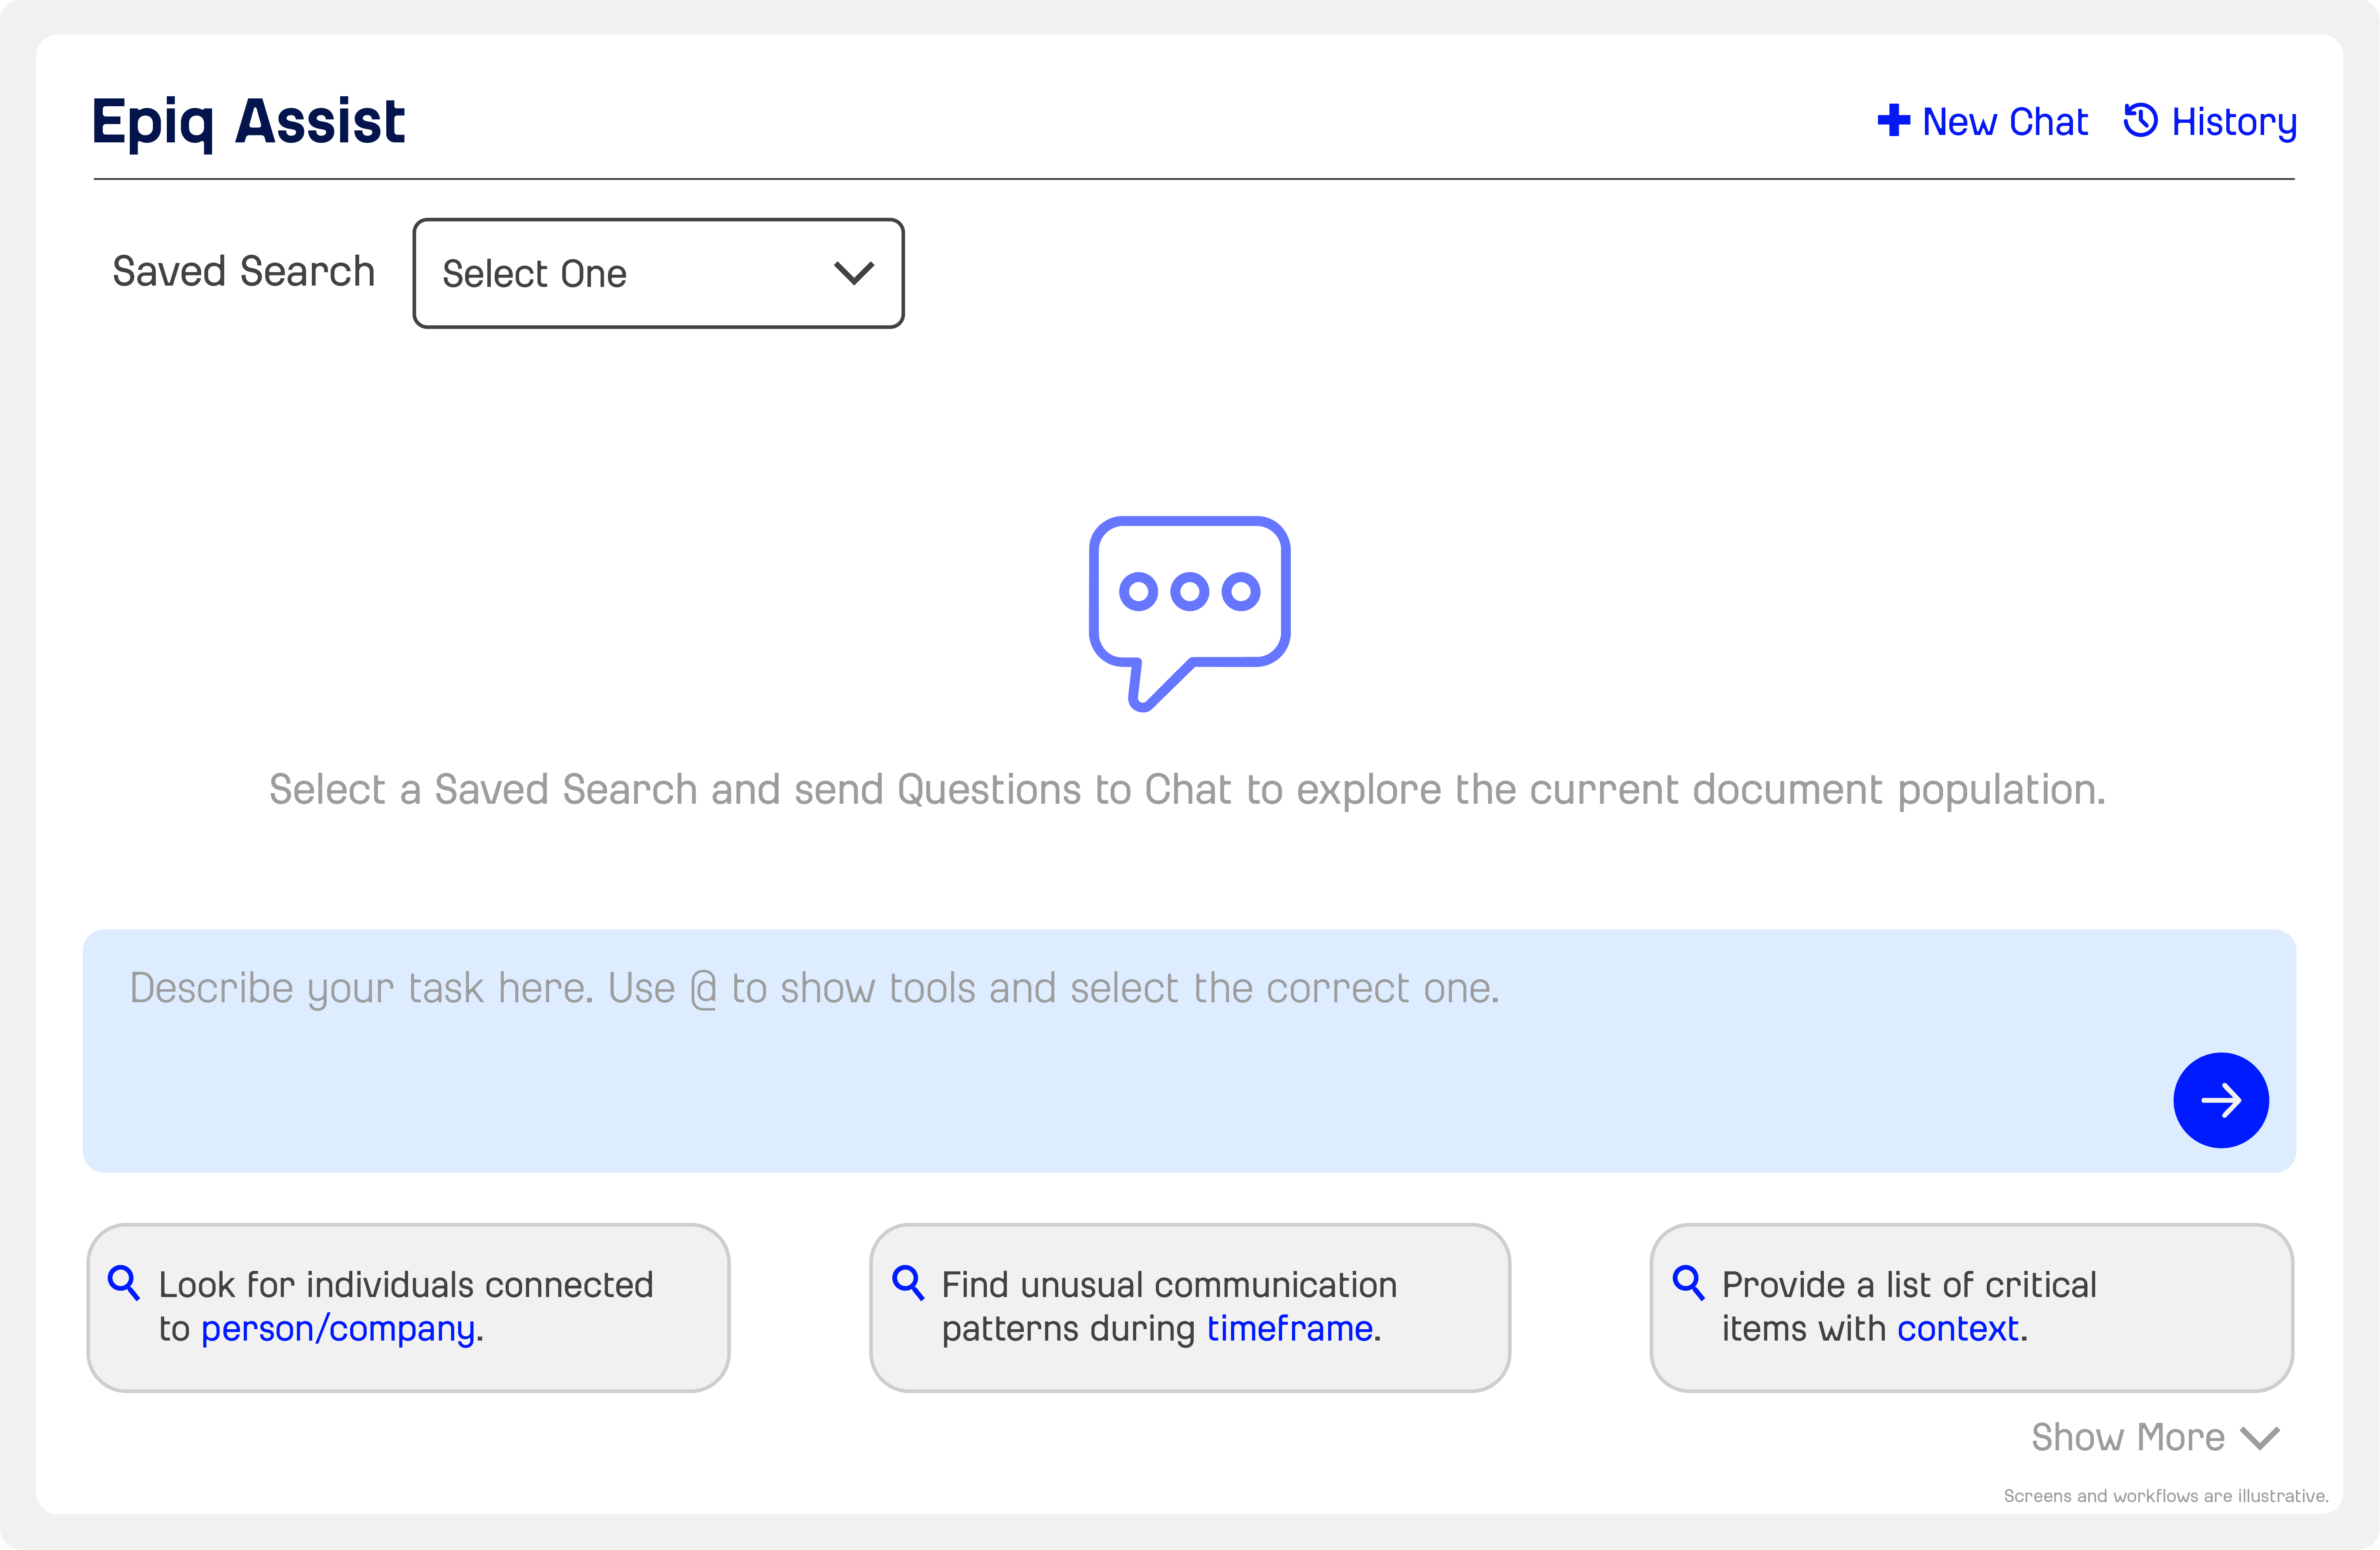Select 'Find unusual communication patterns' suggestion card
Screen dimensions: 2380x1550
coord(1189,1307)
